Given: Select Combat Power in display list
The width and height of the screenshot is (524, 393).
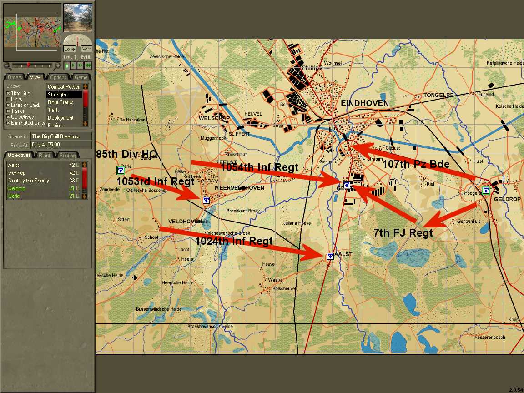Looking at the screenshot, I should [64, 87].
